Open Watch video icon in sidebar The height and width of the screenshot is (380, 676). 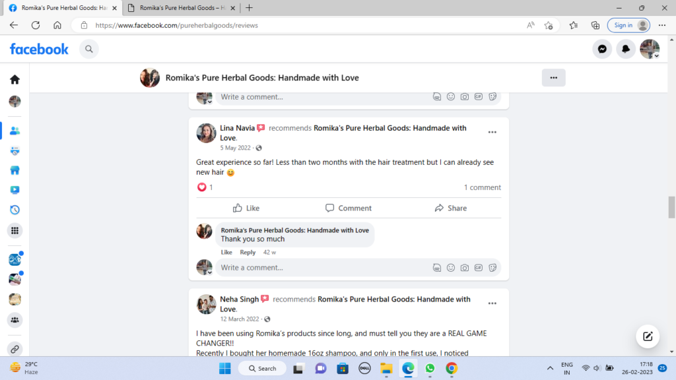(x=15, y=190)
